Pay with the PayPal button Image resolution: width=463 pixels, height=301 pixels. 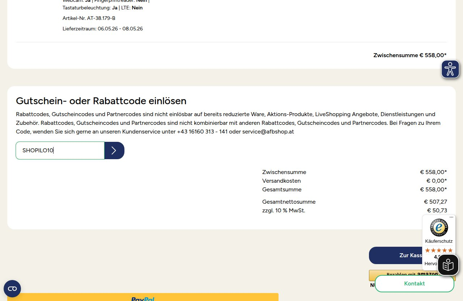[x=143, y=297]
